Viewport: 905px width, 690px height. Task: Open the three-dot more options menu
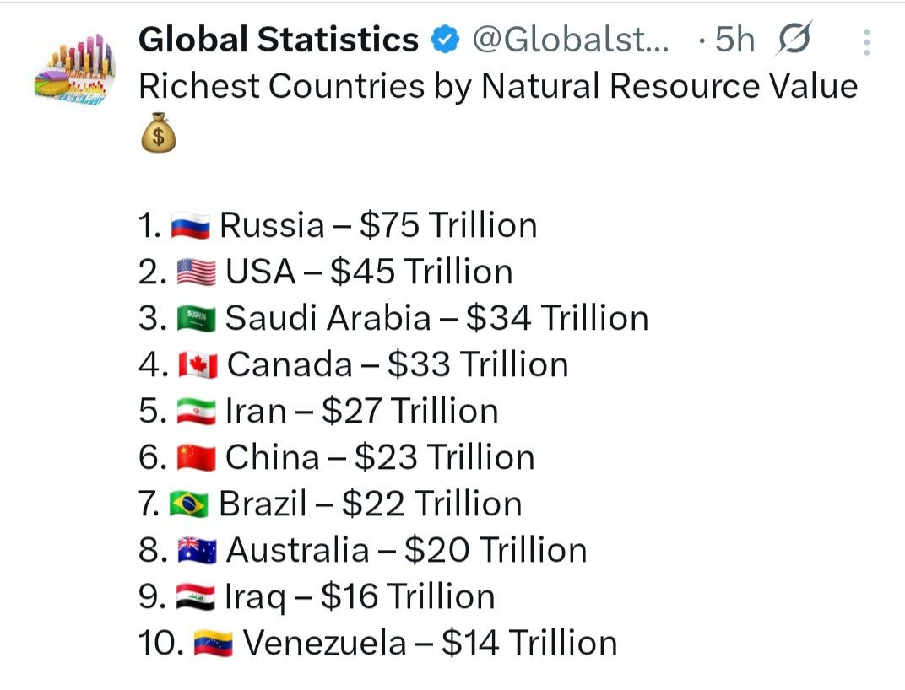(866, 42)
